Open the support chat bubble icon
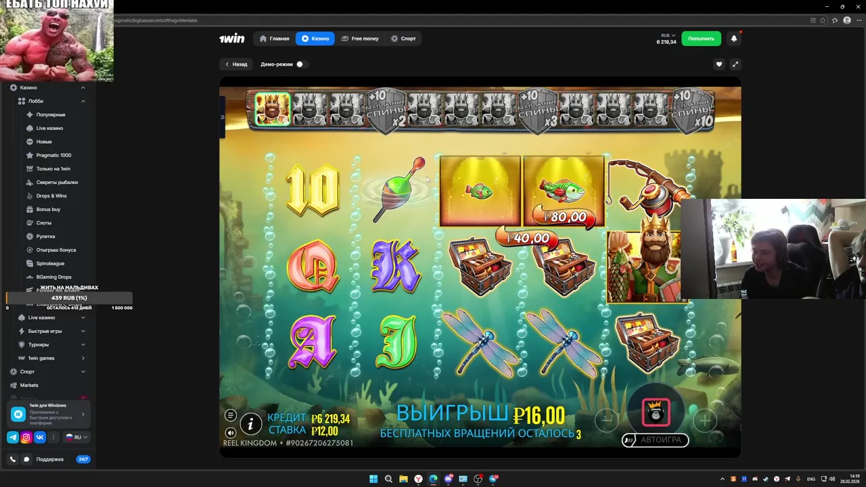866x487 pixels. coord(27,459)
